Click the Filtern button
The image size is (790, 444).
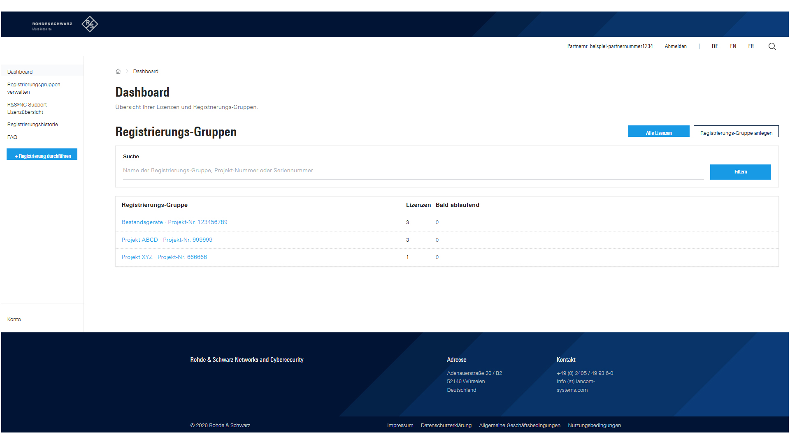click(741, 172)
